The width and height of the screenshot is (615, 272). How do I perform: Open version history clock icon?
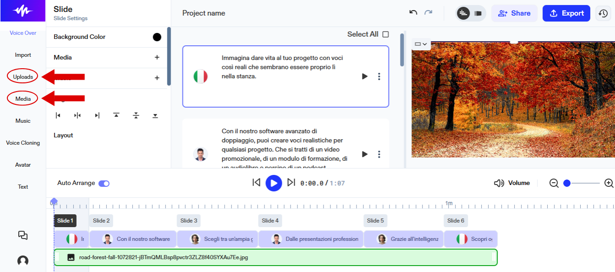604,13
